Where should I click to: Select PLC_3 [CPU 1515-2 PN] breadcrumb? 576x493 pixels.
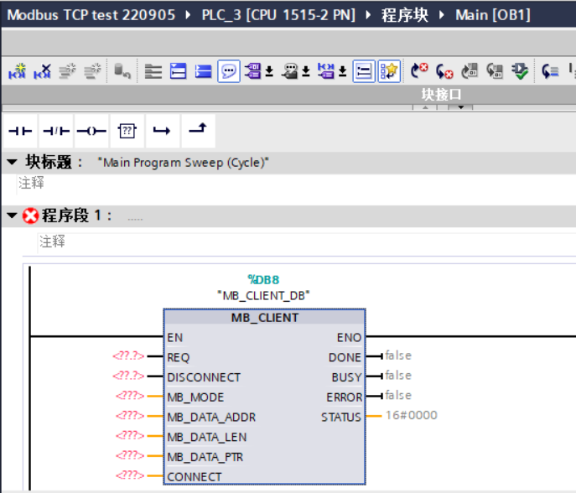coord(278,15)
